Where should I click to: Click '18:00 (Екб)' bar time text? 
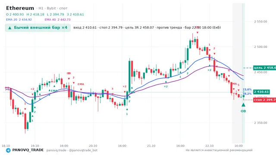[211, 28]
